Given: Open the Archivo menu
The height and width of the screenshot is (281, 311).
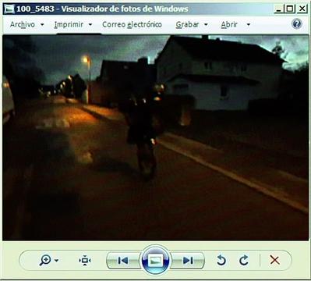Looking at the screenshot, I should (23, 24).
